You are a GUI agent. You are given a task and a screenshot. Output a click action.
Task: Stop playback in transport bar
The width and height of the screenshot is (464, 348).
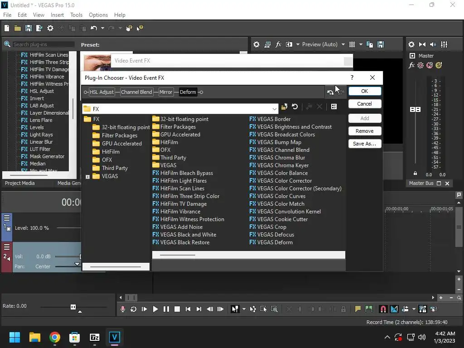177,309
